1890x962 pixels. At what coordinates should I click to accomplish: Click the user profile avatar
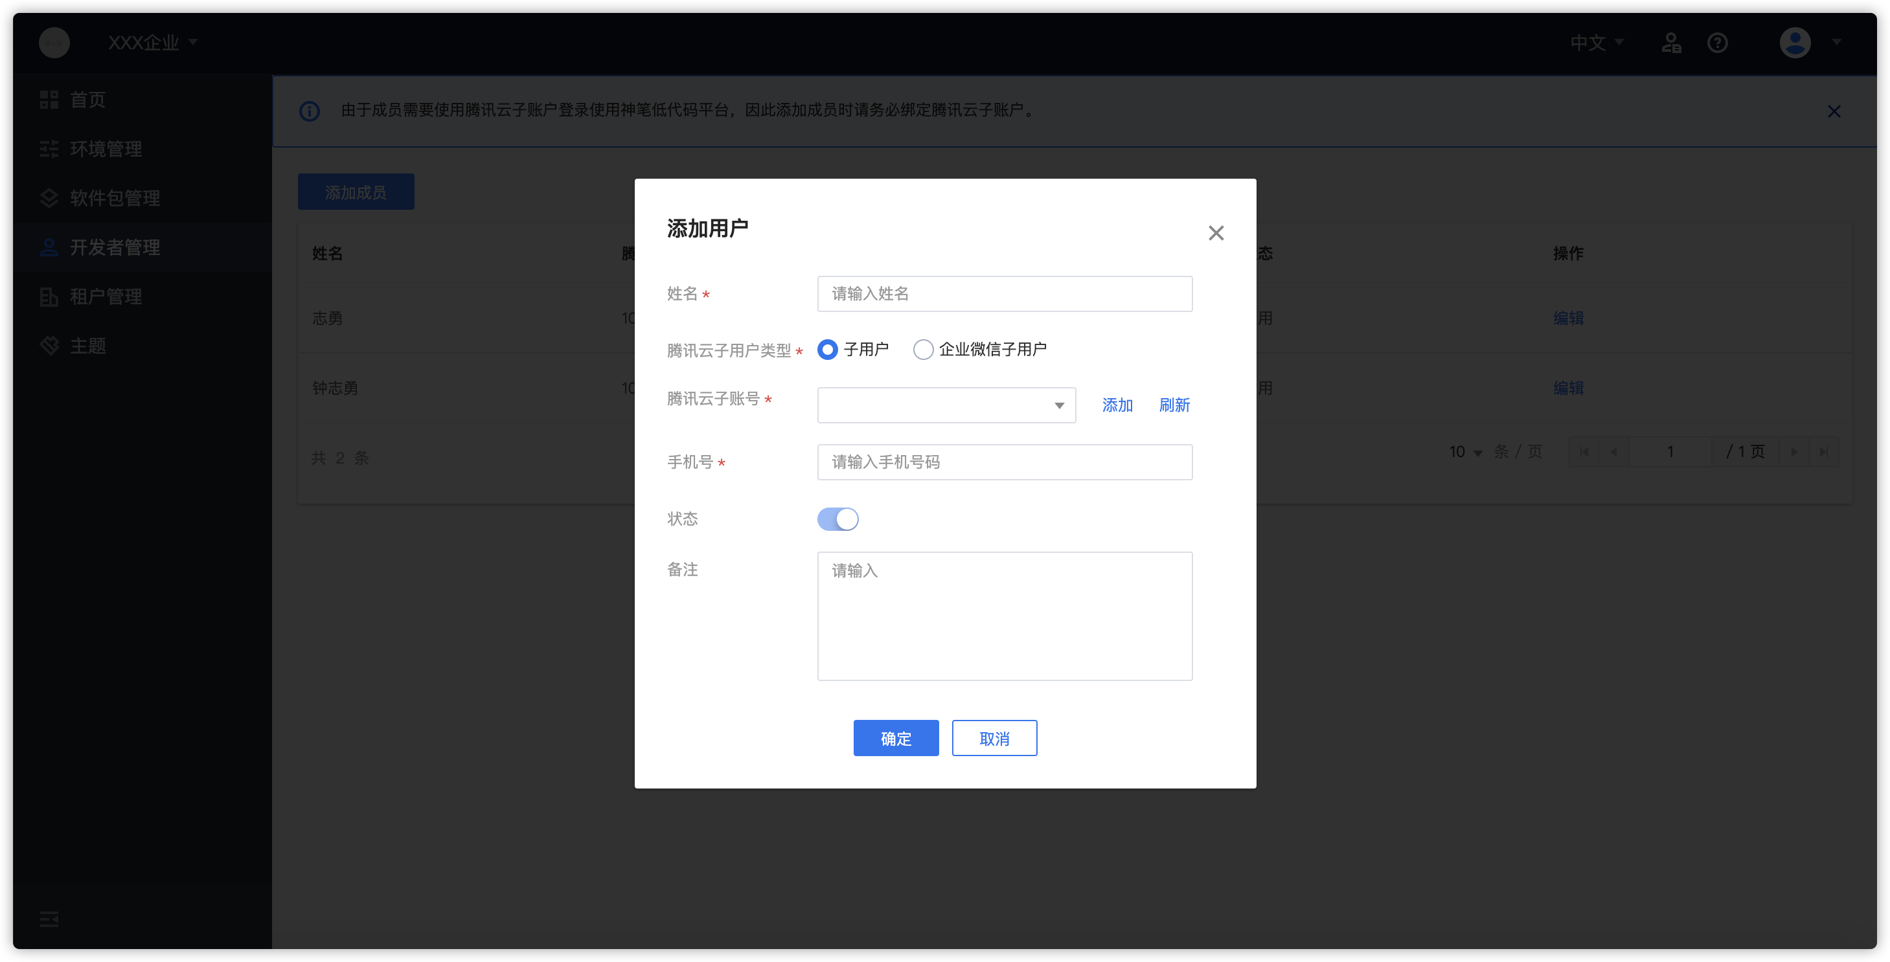pos(1795,43)
